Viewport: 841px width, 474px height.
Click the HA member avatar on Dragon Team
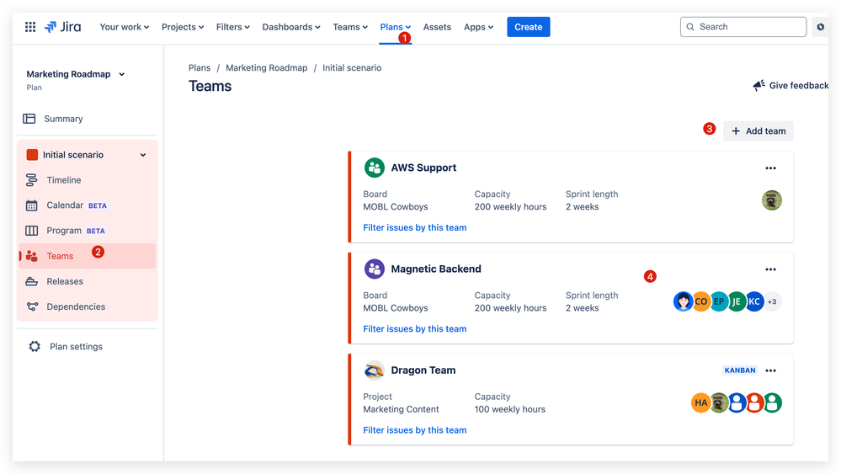[700, 403]
